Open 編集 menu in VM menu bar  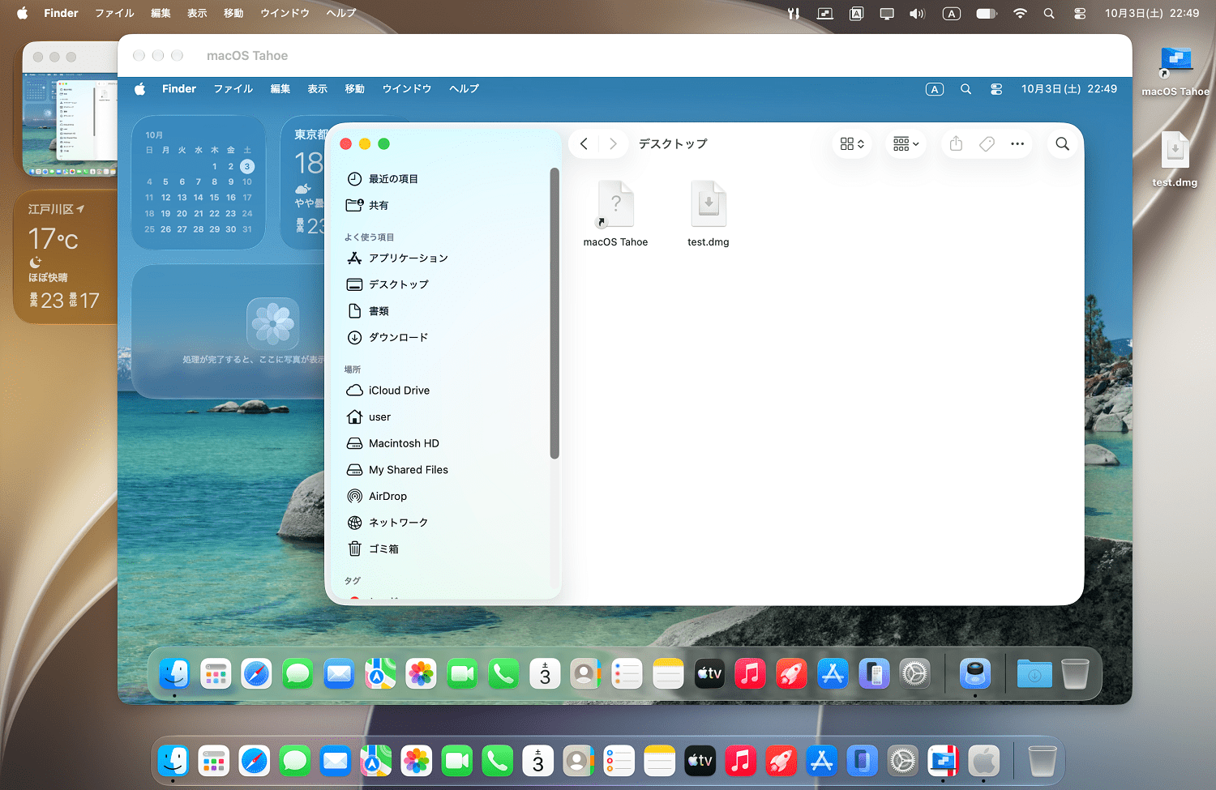[x=280, y=89]
